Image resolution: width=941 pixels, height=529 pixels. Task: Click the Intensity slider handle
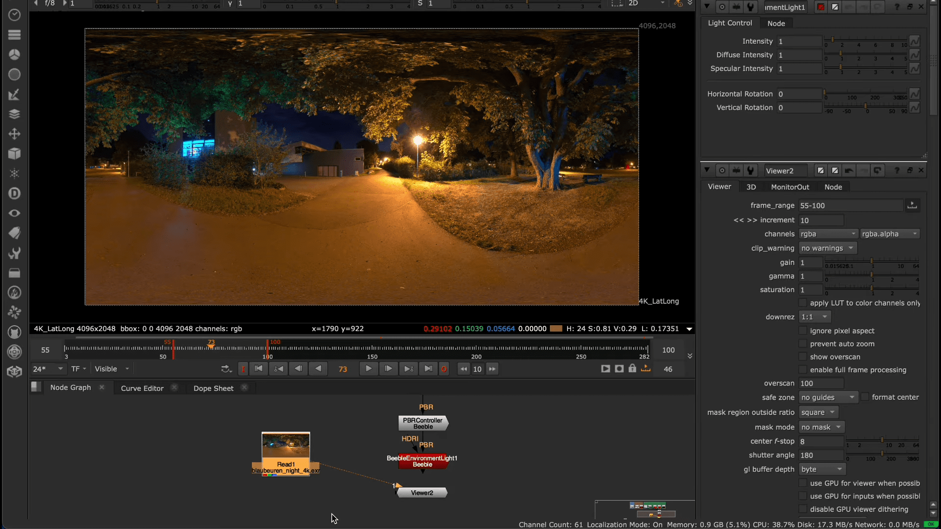click(x=832, y=39)
